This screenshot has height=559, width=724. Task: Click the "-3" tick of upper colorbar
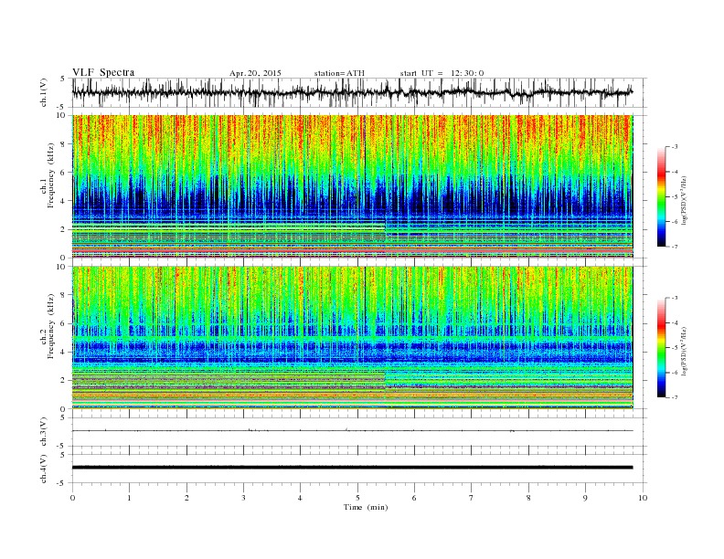tap(674, 147)
